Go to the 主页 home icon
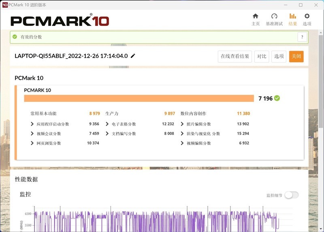This screenshot has height=232, width=324. 256,16
